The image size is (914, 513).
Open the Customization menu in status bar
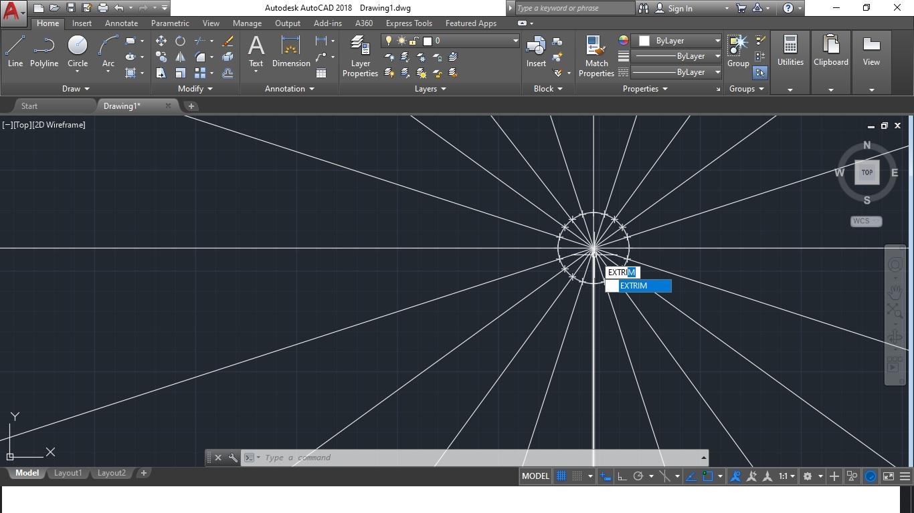click(905, 476)
